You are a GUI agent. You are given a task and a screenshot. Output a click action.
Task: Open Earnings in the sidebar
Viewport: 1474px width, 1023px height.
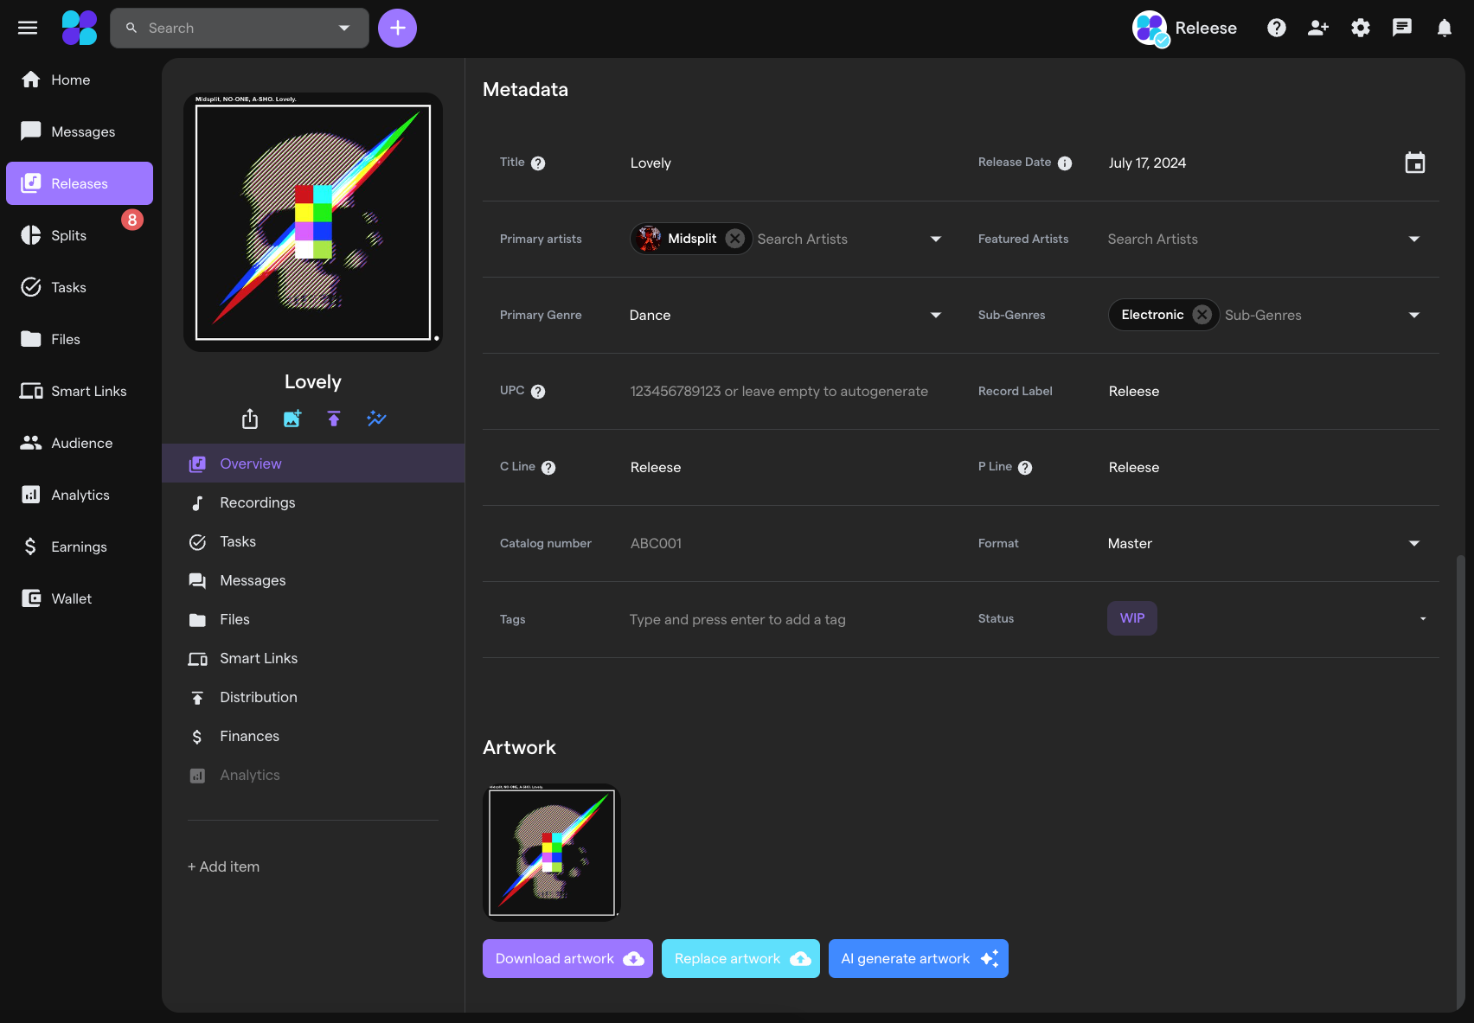point(80,547)
